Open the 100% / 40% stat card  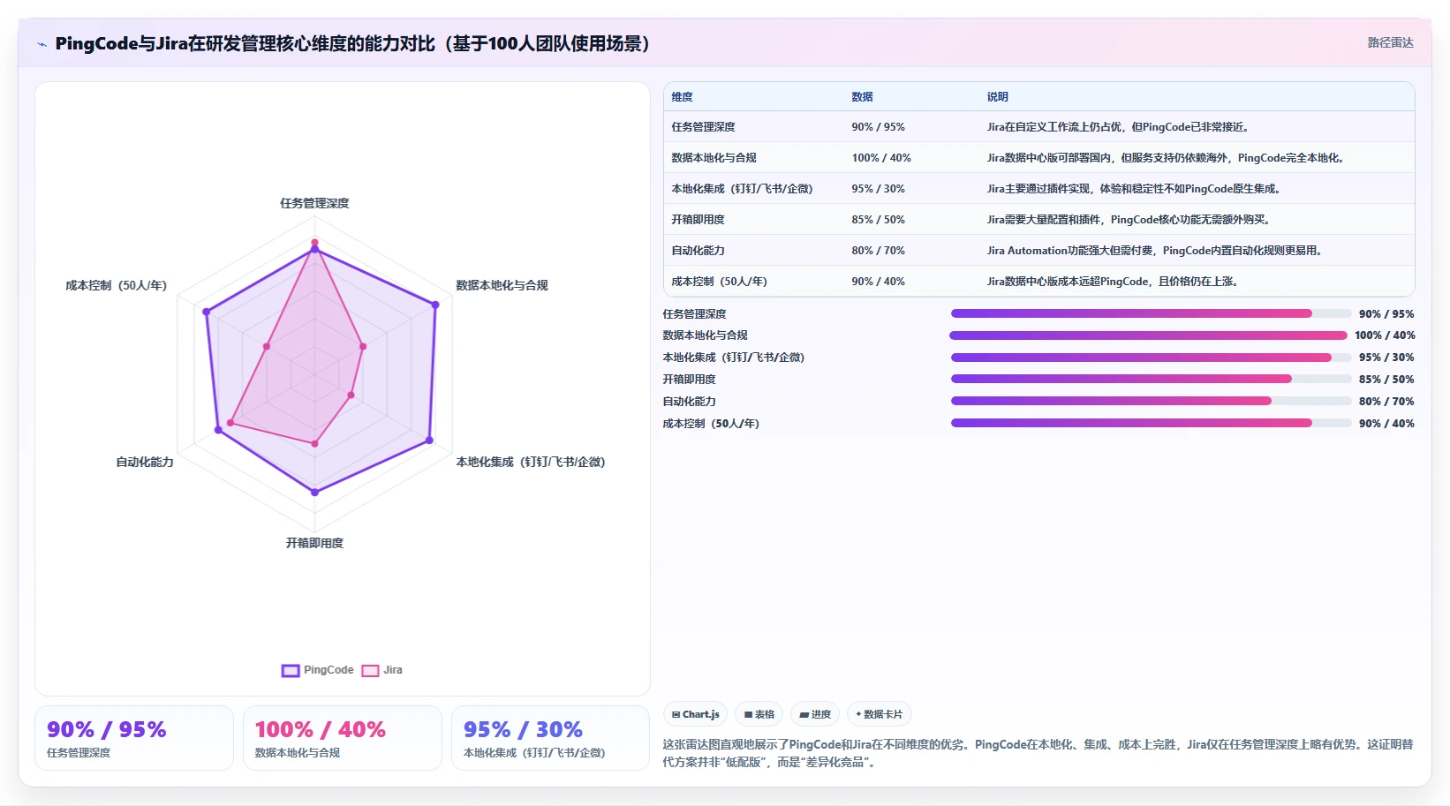pos(343,738)
